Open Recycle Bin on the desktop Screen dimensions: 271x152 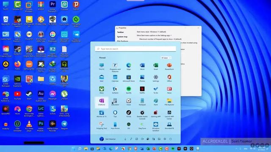6,20
